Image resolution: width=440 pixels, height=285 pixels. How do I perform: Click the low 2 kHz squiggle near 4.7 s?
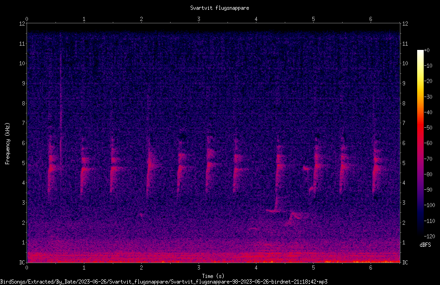click(x=295, y=218)
